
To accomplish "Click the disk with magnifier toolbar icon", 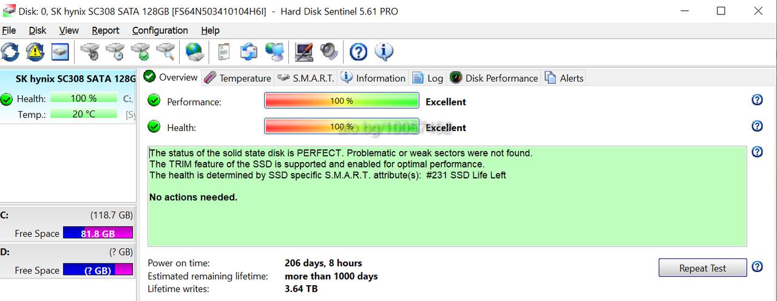I will 166,52.
